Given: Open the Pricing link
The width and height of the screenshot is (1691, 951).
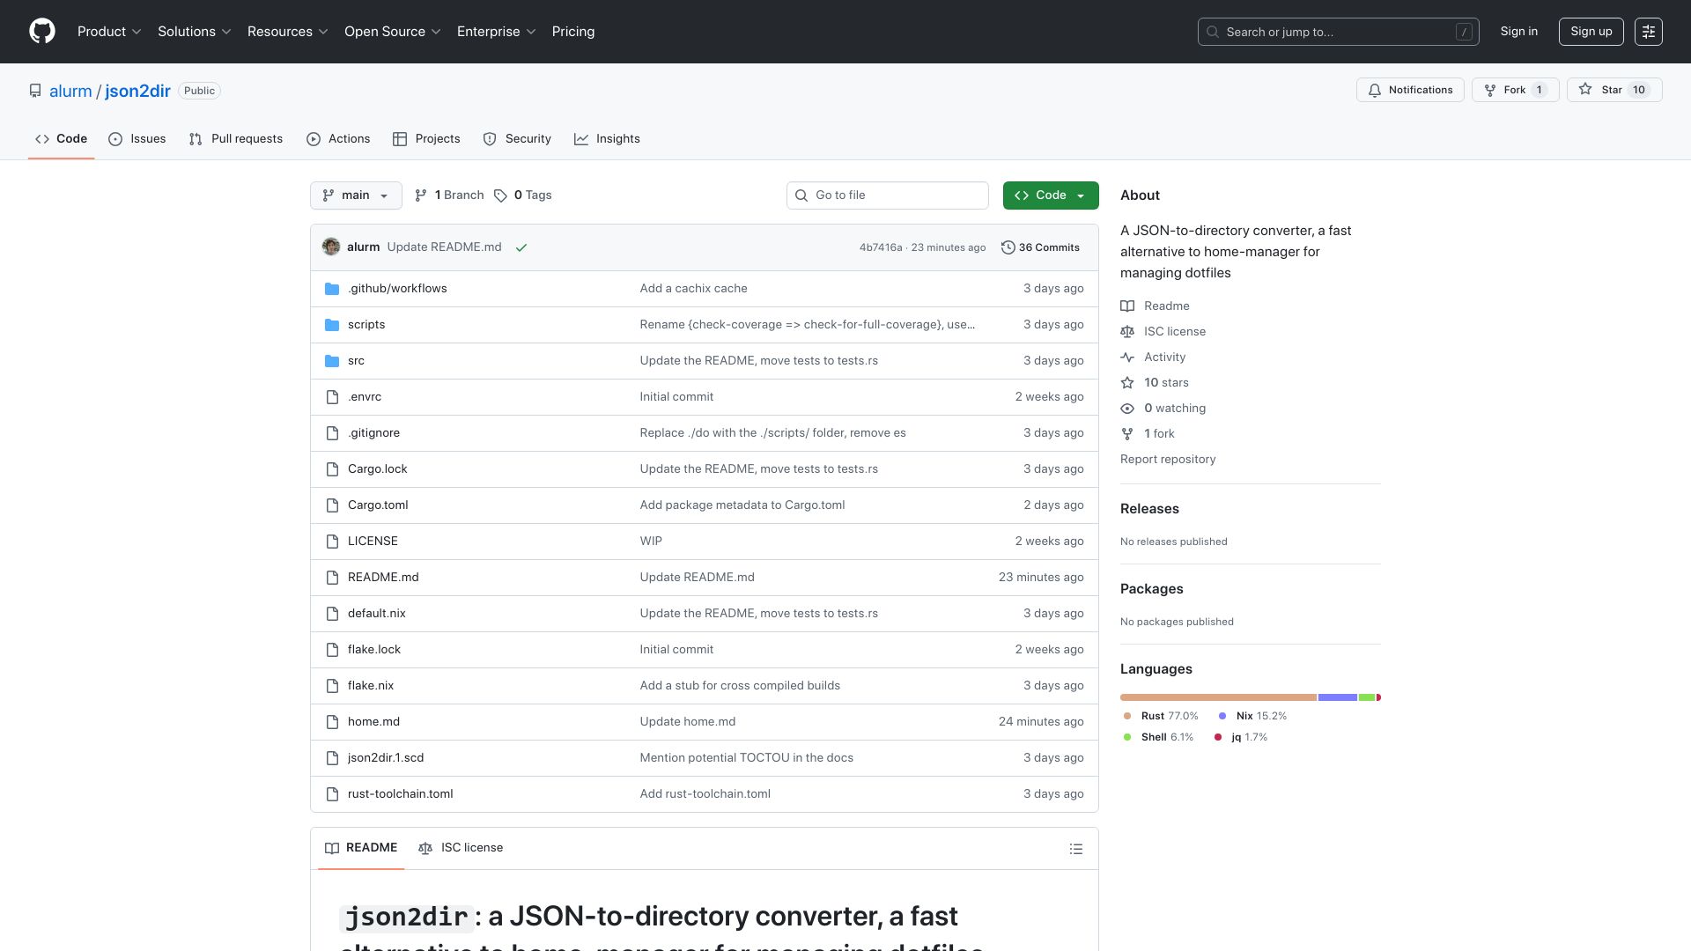Looking at the screenshot, I should pos(573,32).
